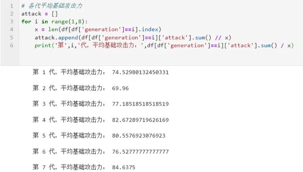The height and width of the screenshot is (172, 303).
Task: Click the print statement on line six
Action: 164,45
